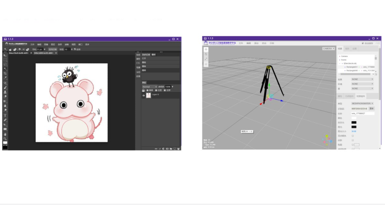The width and height of the screenshot is (385, 223).
Task: Select the Magic Wand tool
Action: (5, 69)
